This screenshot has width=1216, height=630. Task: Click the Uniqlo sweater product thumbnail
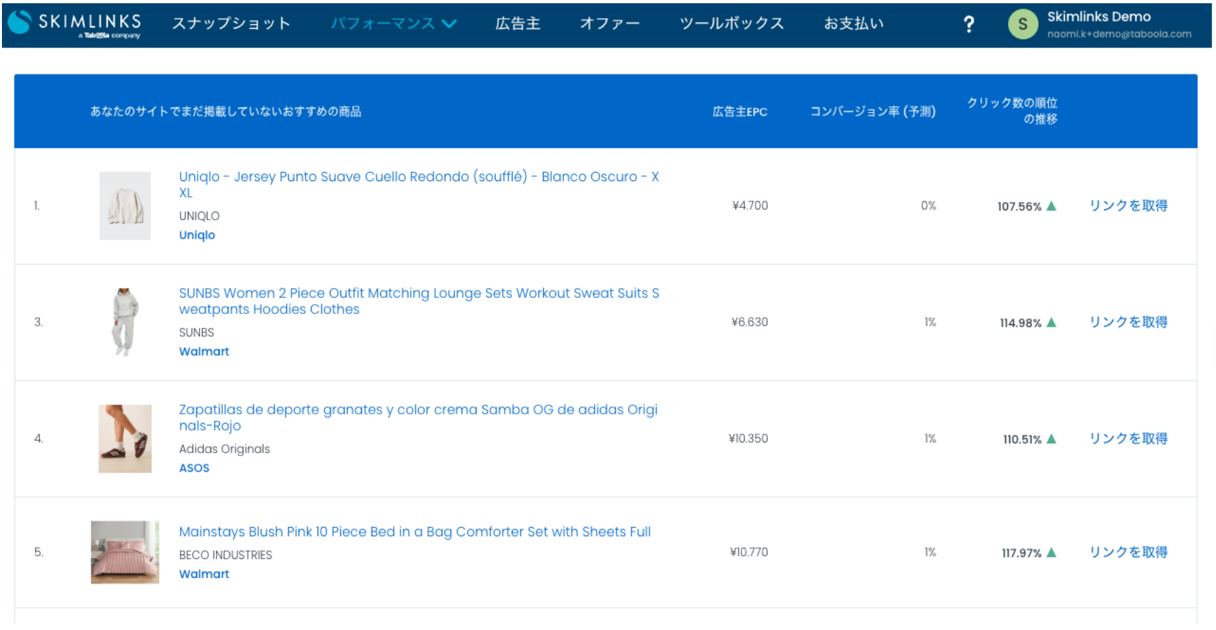coord(125,206)
